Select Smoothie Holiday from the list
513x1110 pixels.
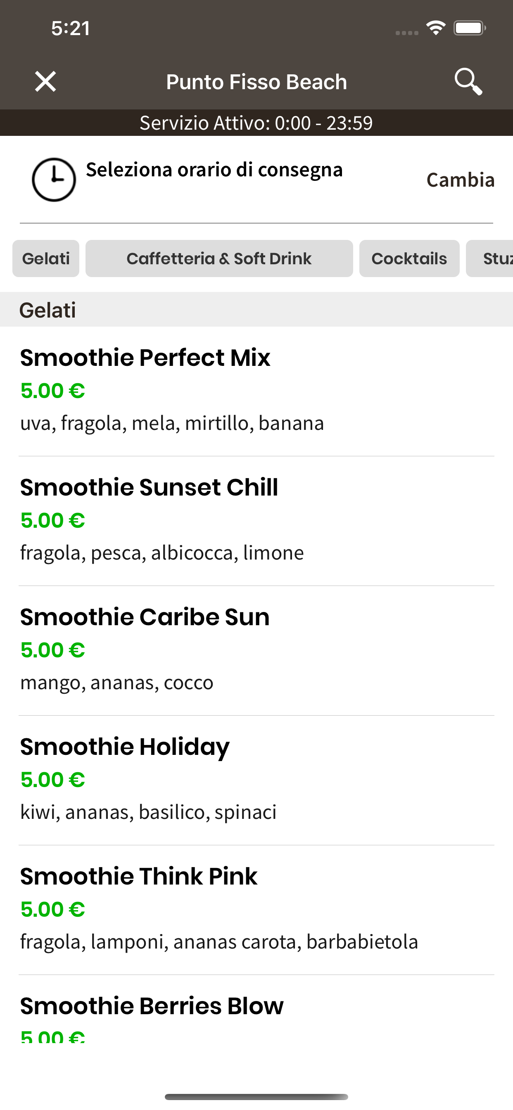point(256,780)
